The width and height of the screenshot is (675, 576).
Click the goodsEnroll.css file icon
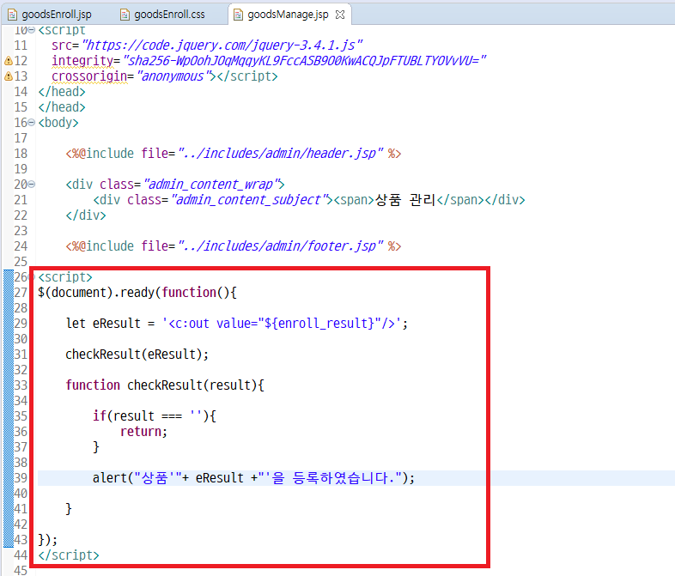(x=125, y=15)
